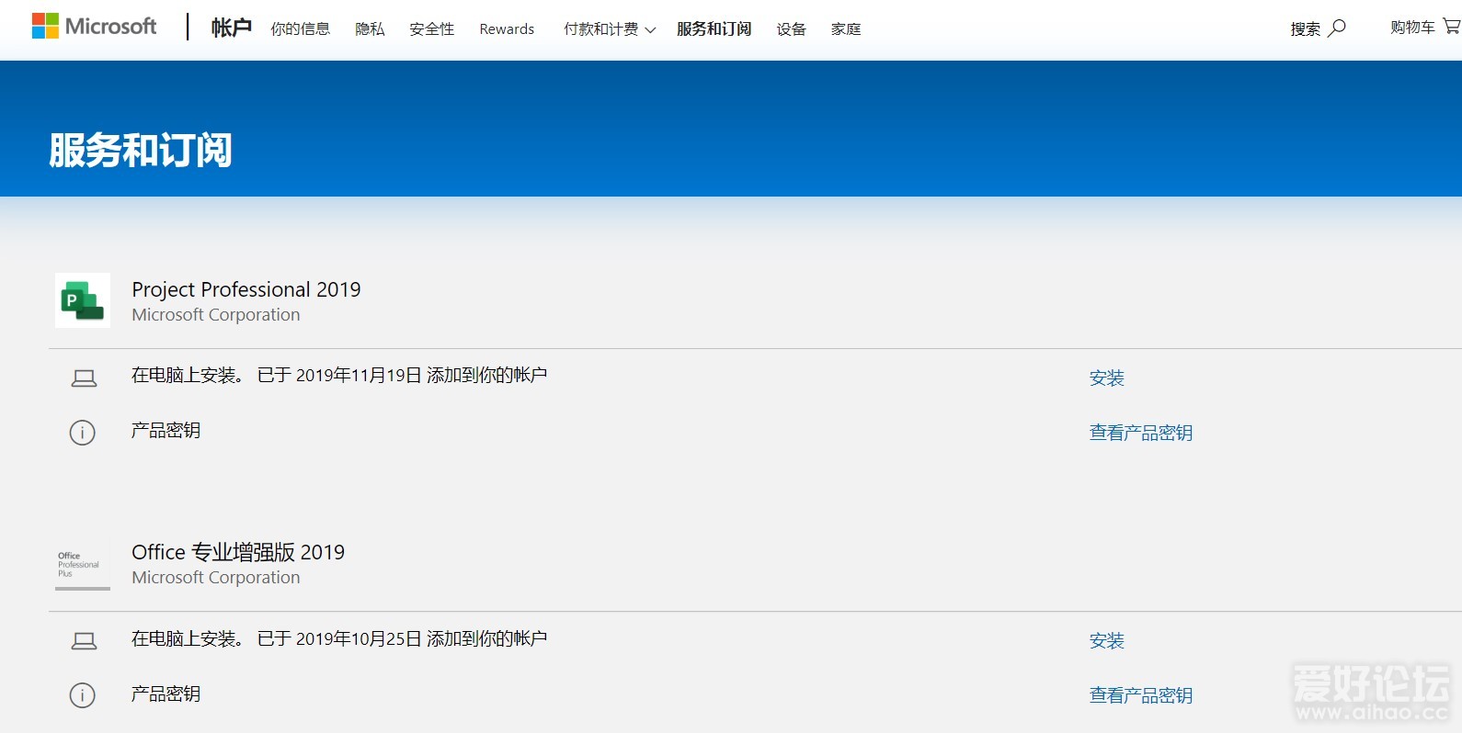The height and width of the screenshot is (733, 1462).
Task: View product key for Project Professional 2019
Action: click(x=1140, y=433)
